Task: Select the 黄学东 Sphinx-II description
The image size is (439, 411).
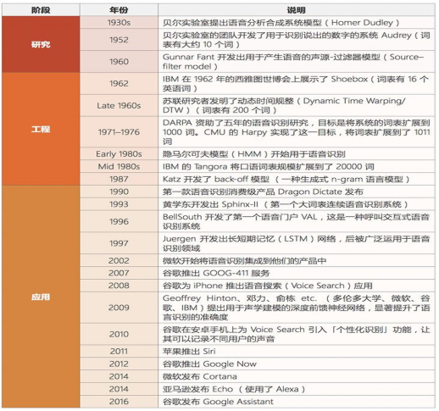Action: 297,204
